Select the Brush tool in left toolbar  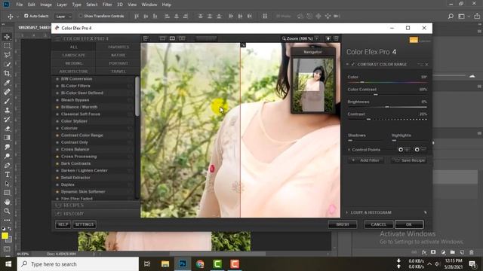pyautogui.click(x=7, y=101)
